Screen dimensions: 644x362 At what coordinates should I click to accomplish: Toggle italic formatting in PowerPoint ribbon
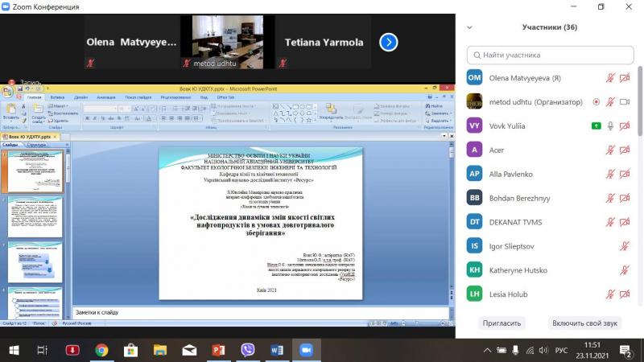coord(95,118)
